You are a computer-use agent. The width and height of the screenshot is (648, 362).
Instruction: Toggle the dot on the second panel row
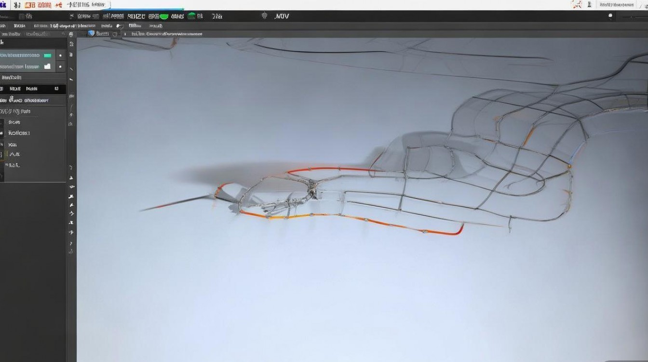(x=60, y=67)
